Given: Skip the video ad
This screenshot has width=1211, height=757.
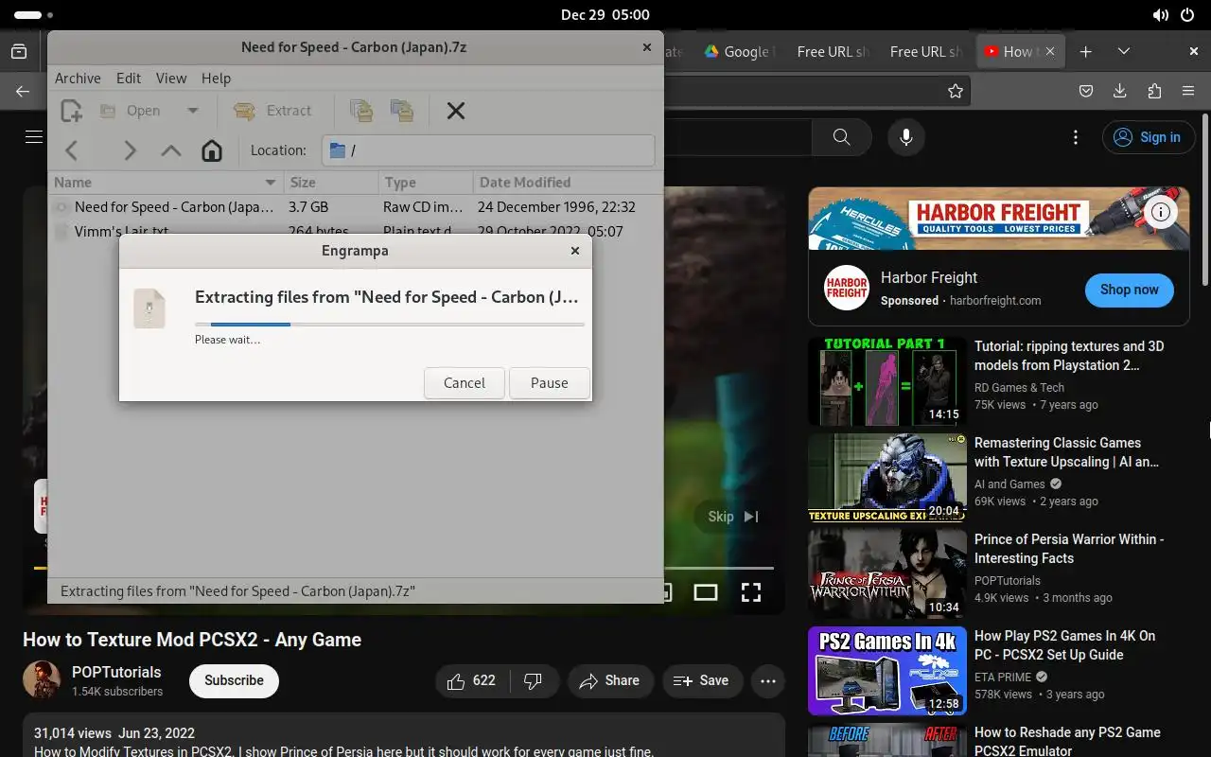Looking at the screenshot, I should click(x=733, y=517).
